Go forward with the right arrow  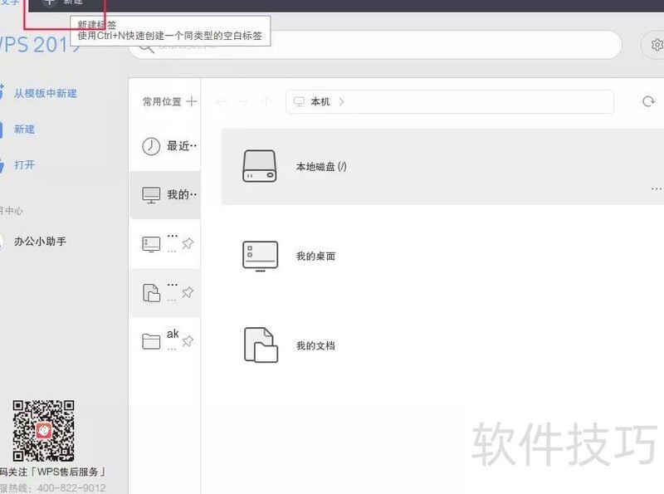tap(242, 101)
